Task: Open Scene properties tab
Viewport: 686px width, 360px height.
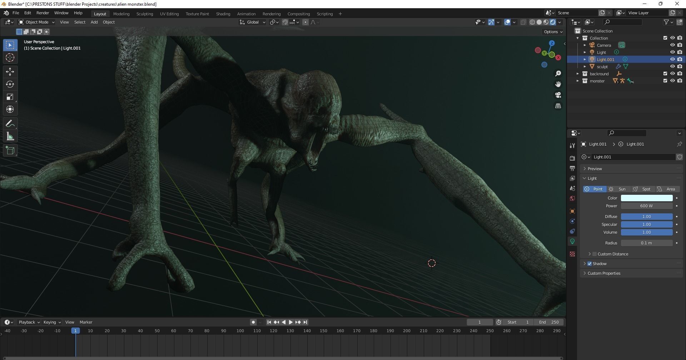Action: click(x=572, y=188)
